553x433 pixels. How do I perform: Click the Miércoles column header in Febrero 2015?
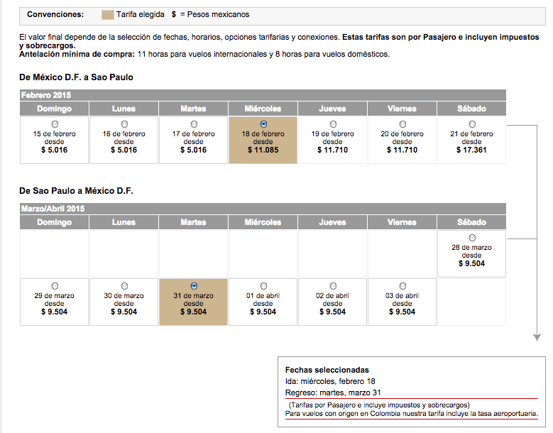click(x=263, y=109)
